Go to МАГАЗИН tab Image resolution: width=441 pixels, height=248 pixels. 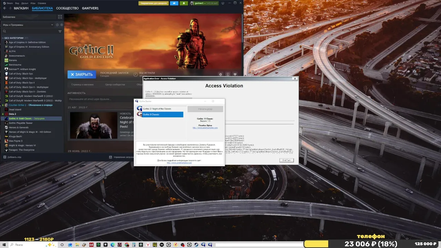[x=21, y=8]
